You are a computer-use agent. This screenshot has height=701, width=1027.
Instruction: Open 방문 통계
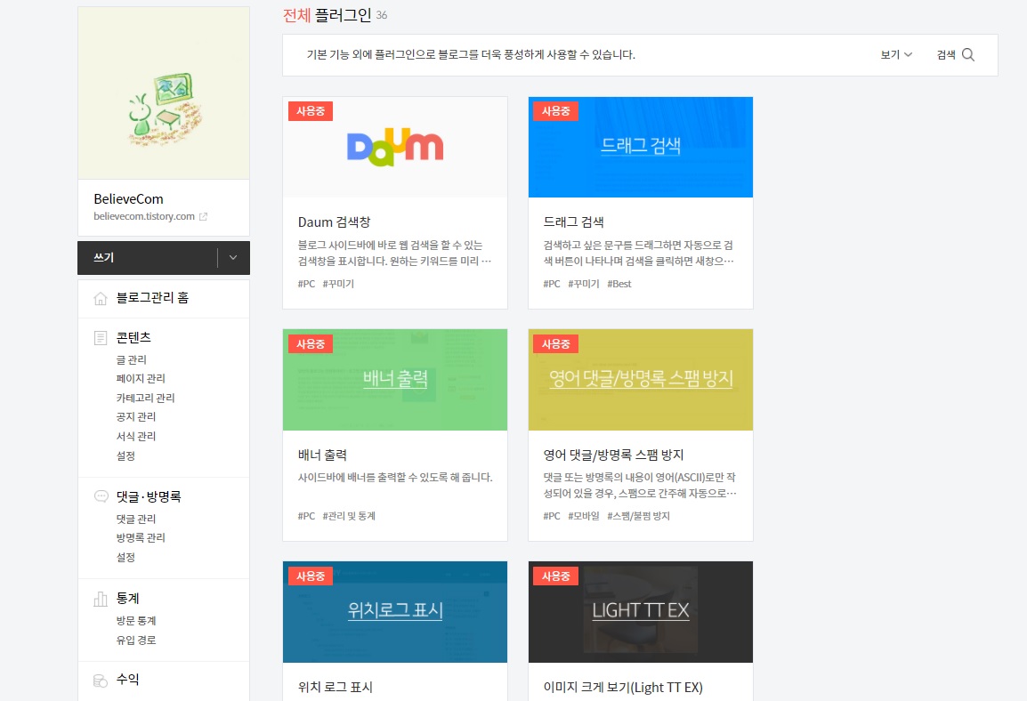click(135, 621)
